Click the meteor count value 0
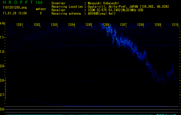Screen dimensions: 181x115 [41, 13]
